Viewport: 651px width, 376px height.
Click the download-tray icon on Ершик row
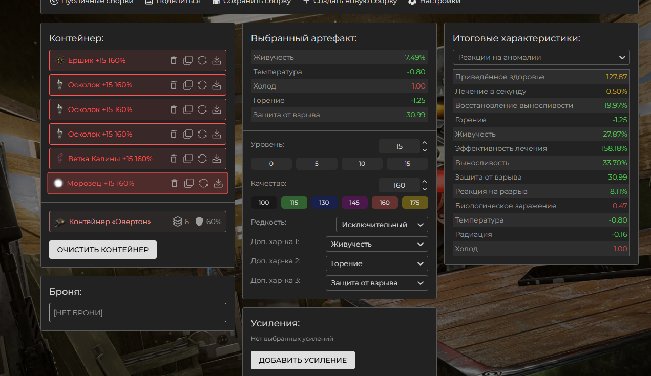point(217,60)
